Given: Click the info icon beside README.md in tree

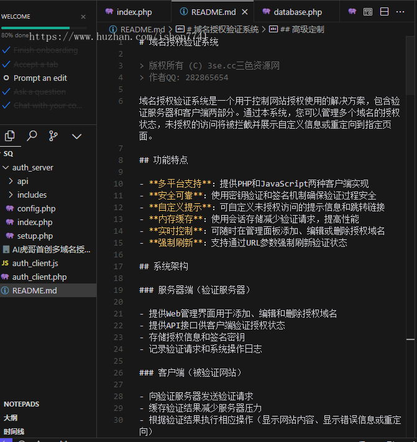Looking at the screenshot, I should point(5,290).
